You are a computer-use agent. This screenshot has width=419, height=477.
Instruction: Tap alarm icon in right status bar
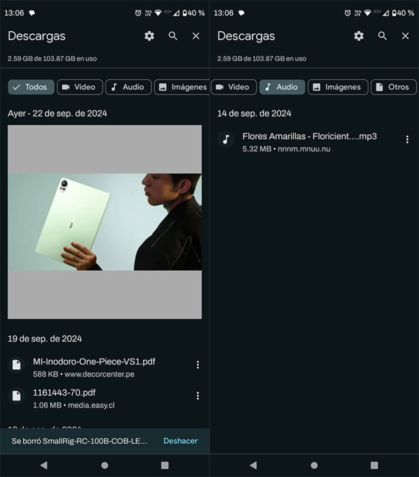(347, 13)
